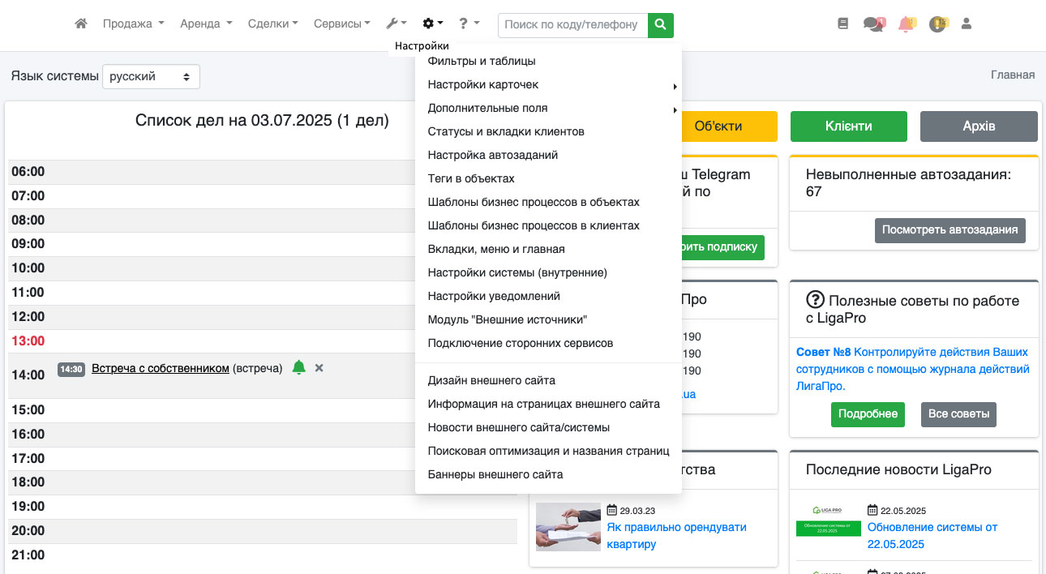Choose Настройки уведомлений menu item
This screenshot has height=574, width=1046.
click(494, 297)
